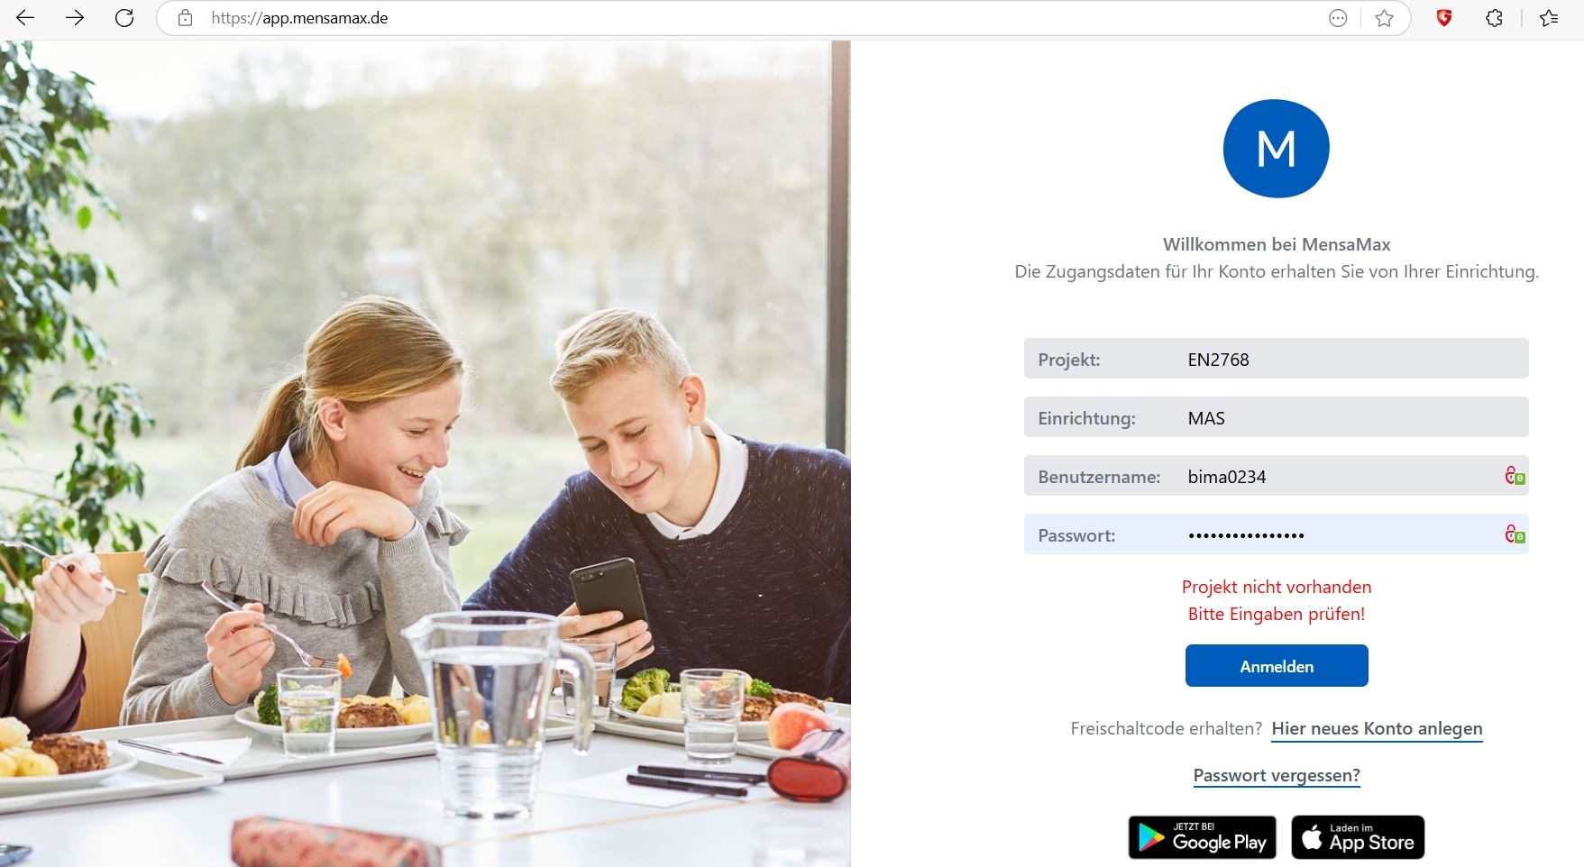
Task: Click the Einrichtung field containing MAS
Action: tap(1277, 417)
